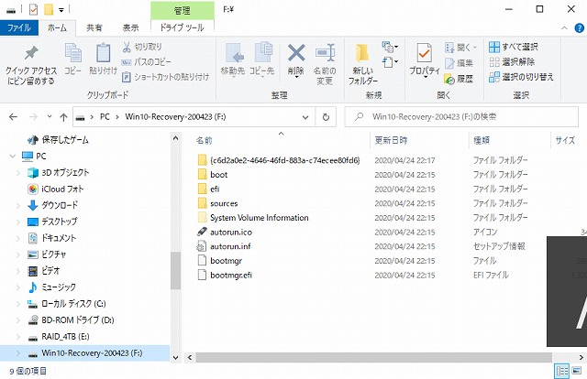Viewport: 587px width, 379px height.
Task: Click the Up one level arrow
Action: [63, 117]
